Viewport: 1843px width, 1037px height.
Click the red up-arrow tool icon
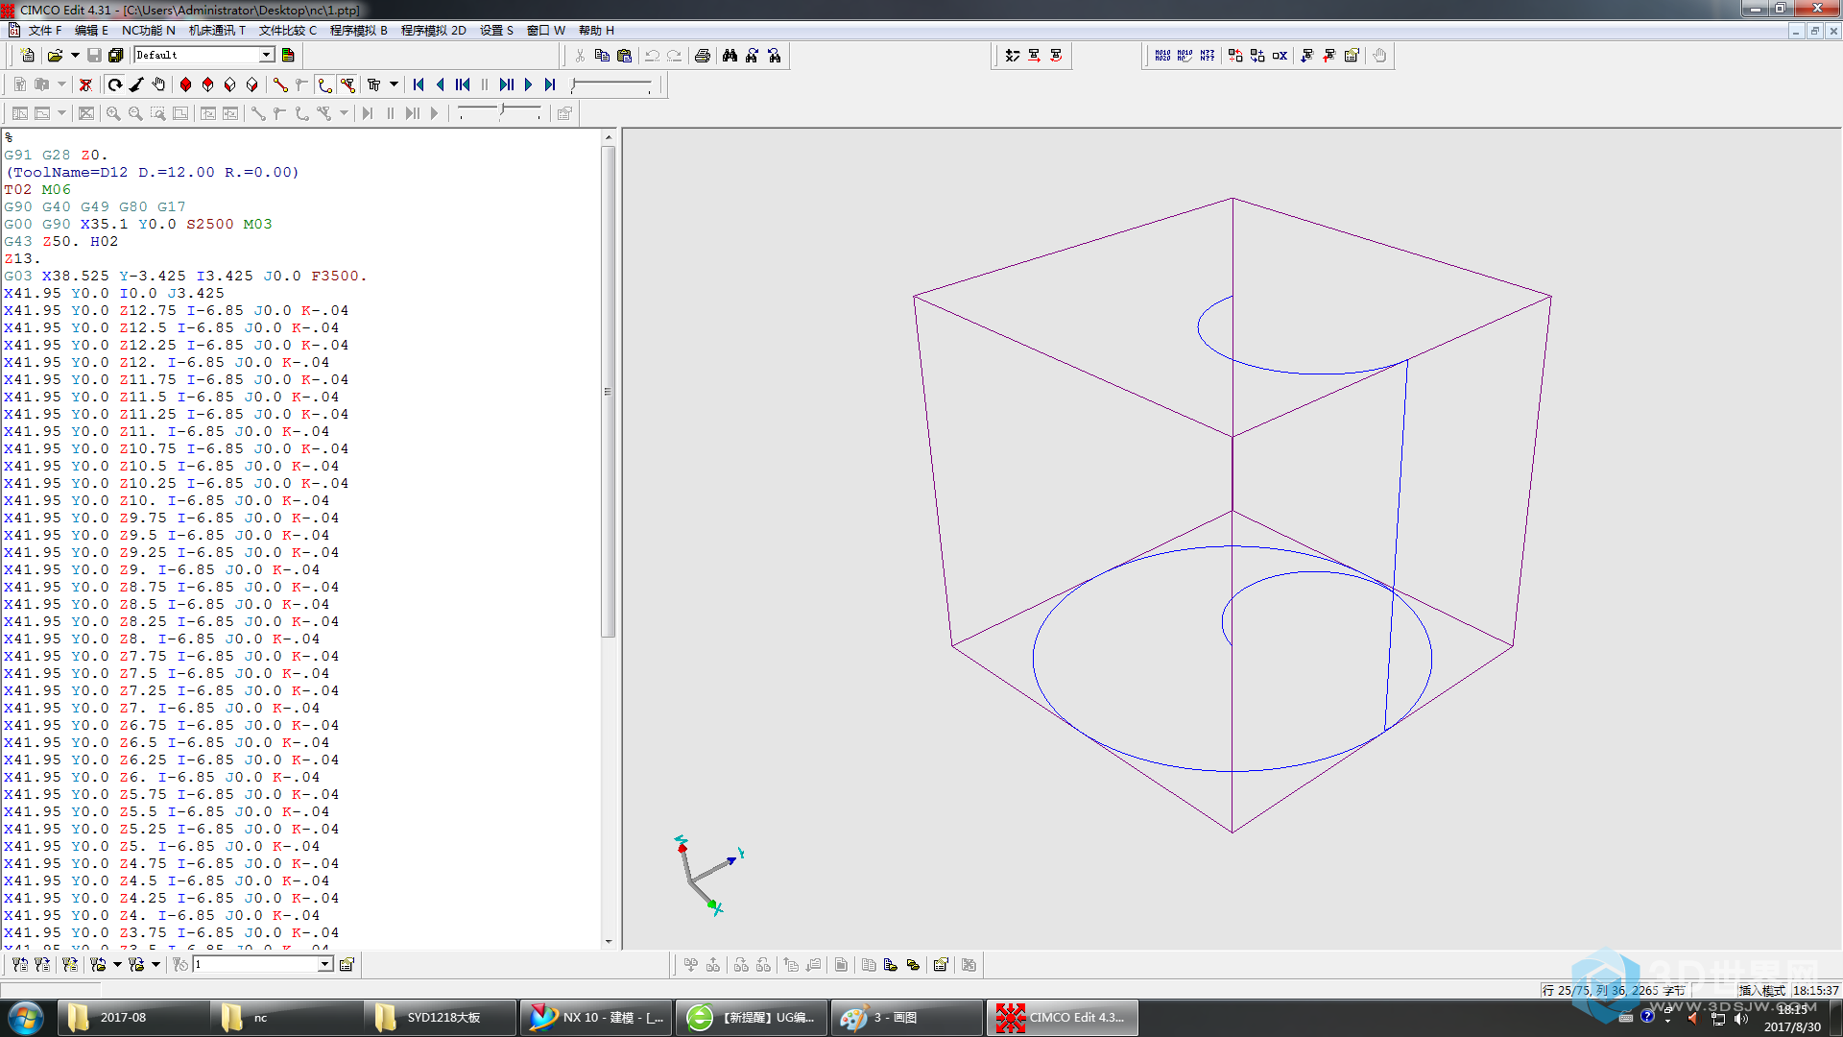[1329, 56]
